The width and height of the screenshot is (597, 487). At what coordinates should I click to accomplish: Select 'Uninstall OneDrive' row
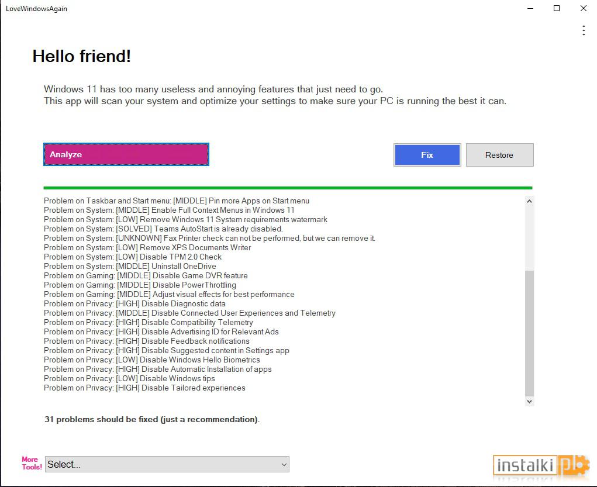click(130, 266)
